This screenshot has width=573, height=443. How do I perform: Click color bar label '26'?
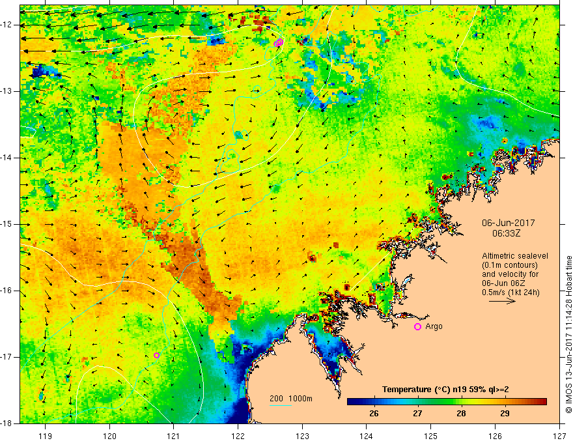pos(374,414)
